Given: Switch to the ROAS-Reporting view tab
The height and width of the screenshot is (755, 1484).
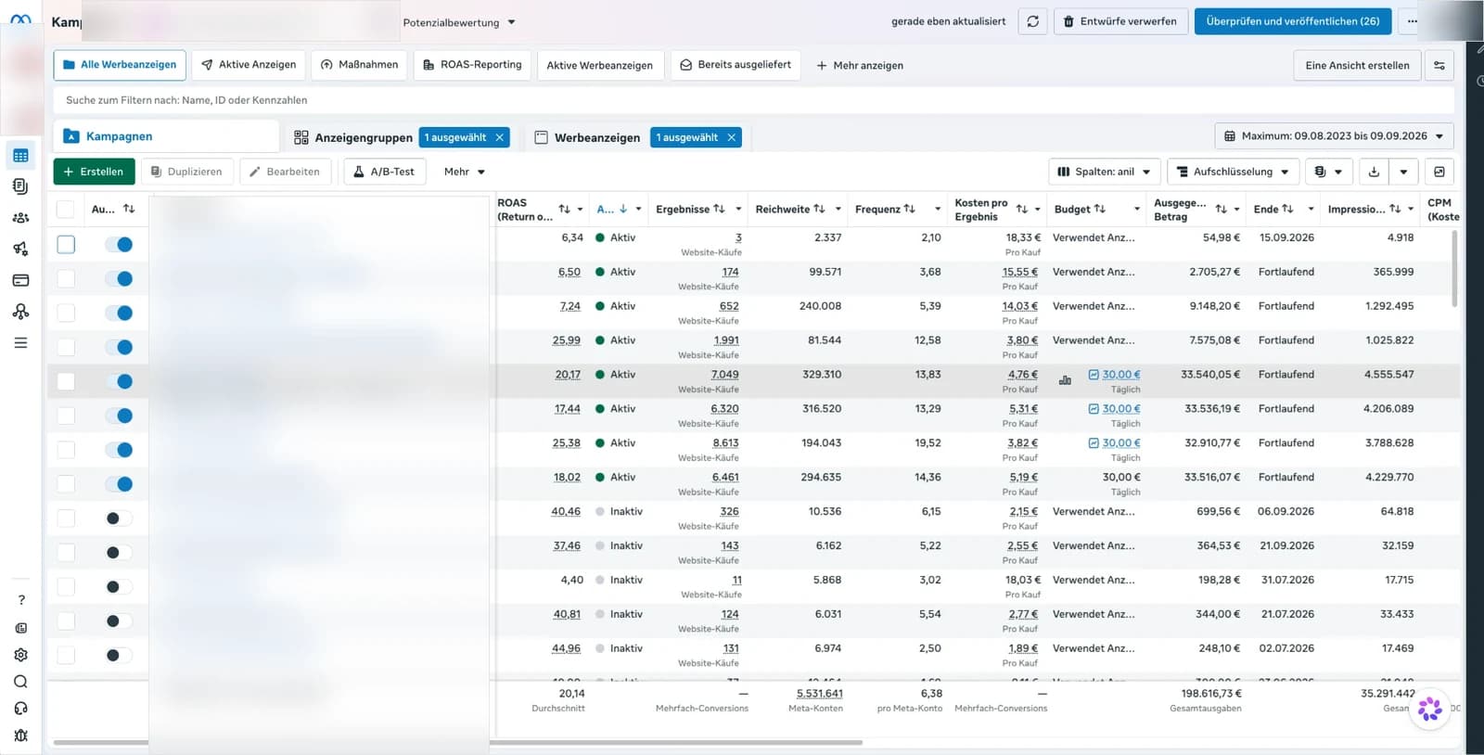Looking at the screenshot, I should click(472, 65).
